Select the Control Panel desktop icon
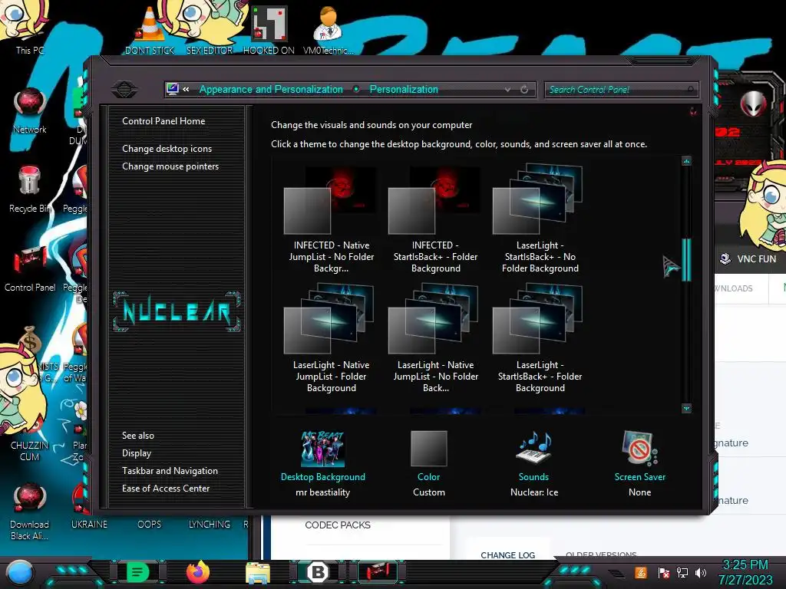The height and width of the screenshot is (589, 786). tap(30, 269)
